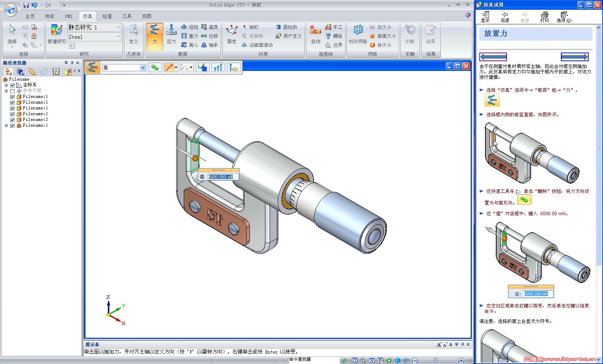Toggle the coordinate system (坐标系) checkbox

pos(13,85)
